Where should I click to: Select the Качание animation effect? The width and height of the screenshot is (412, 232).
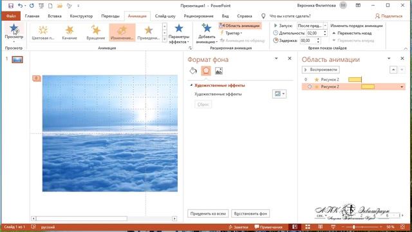(x=70, y=32)
